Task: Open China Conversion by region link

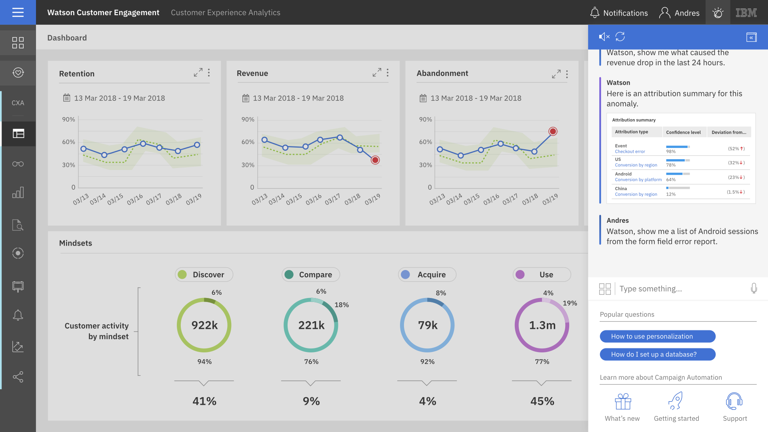Action: click(x=636, y=194)
